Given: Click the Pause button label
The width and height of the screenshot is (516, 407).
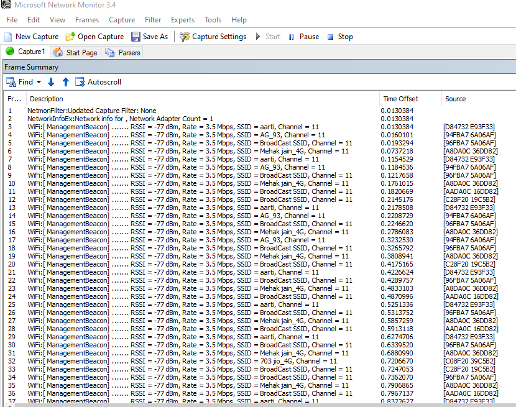Looking at the screenshot, I should [309, 37].
